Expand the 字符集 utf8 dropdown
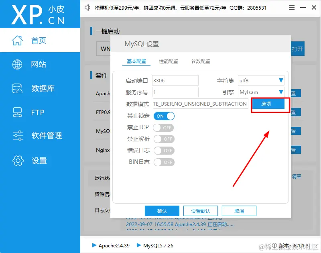This screenshot has height=253, width=321. (x=261, y=80)
